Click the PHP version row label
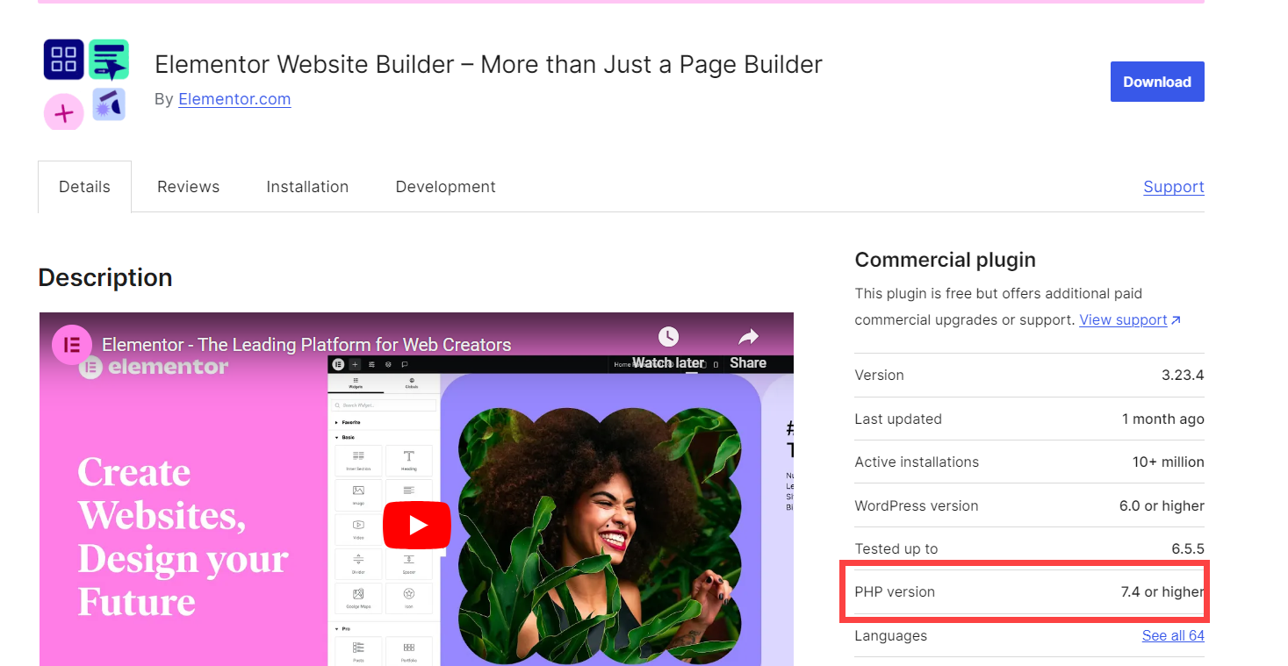Image resolution: width=1288 pixels, height=666 pixels. [895, 592]
